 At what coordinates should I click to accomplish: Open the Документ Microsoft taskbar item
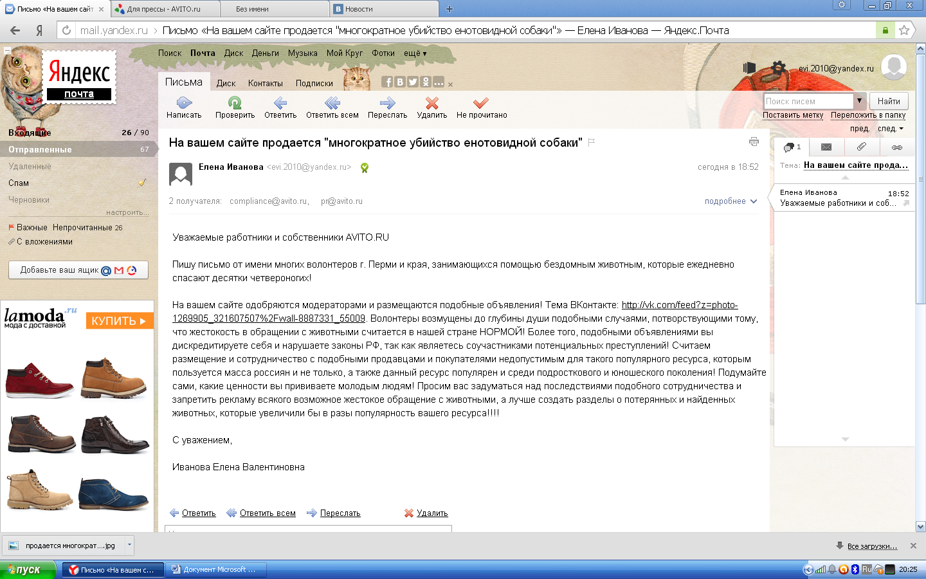point(216,569)
